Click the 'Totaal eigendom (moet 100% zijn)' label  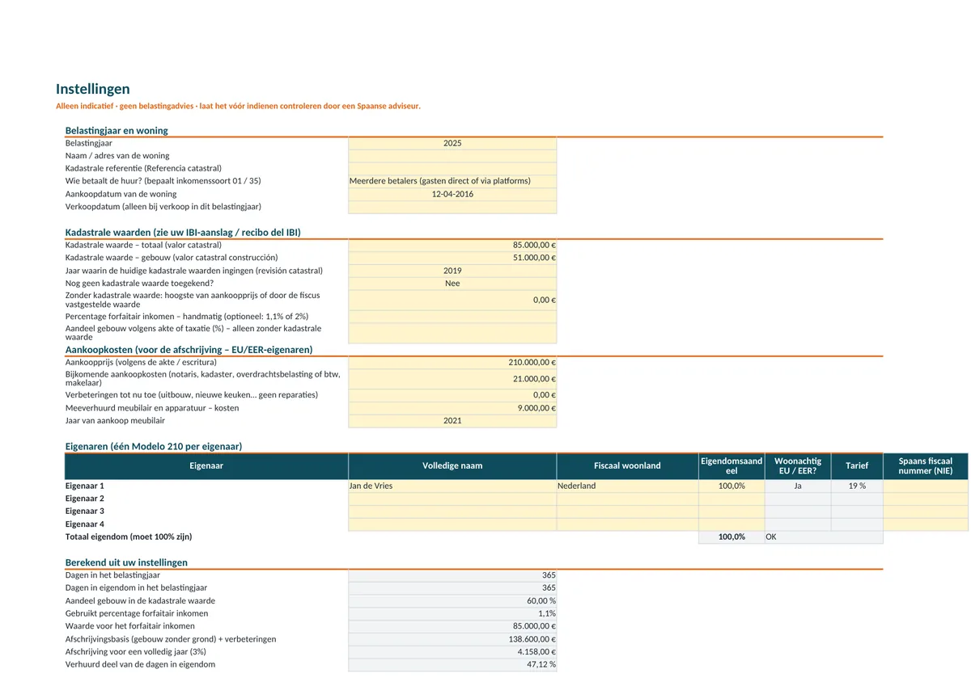pos(129,537)
